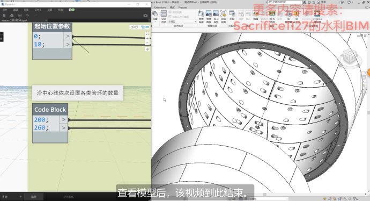Screen dimensions: 370x201
Task: Select the Code Block node title
Action: click(50, 110)
